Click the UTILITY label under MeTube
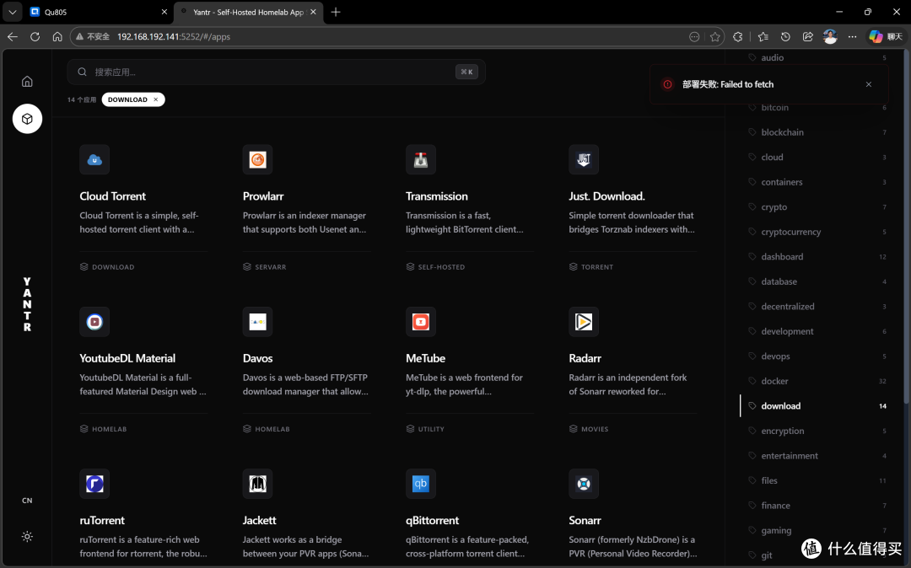911x568 pixels. tap(431, 429)
